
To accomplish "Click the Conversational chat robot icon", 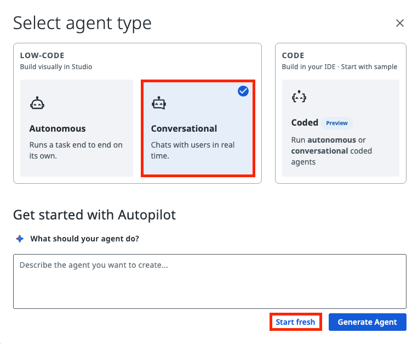I will click(x=159, y=103).
